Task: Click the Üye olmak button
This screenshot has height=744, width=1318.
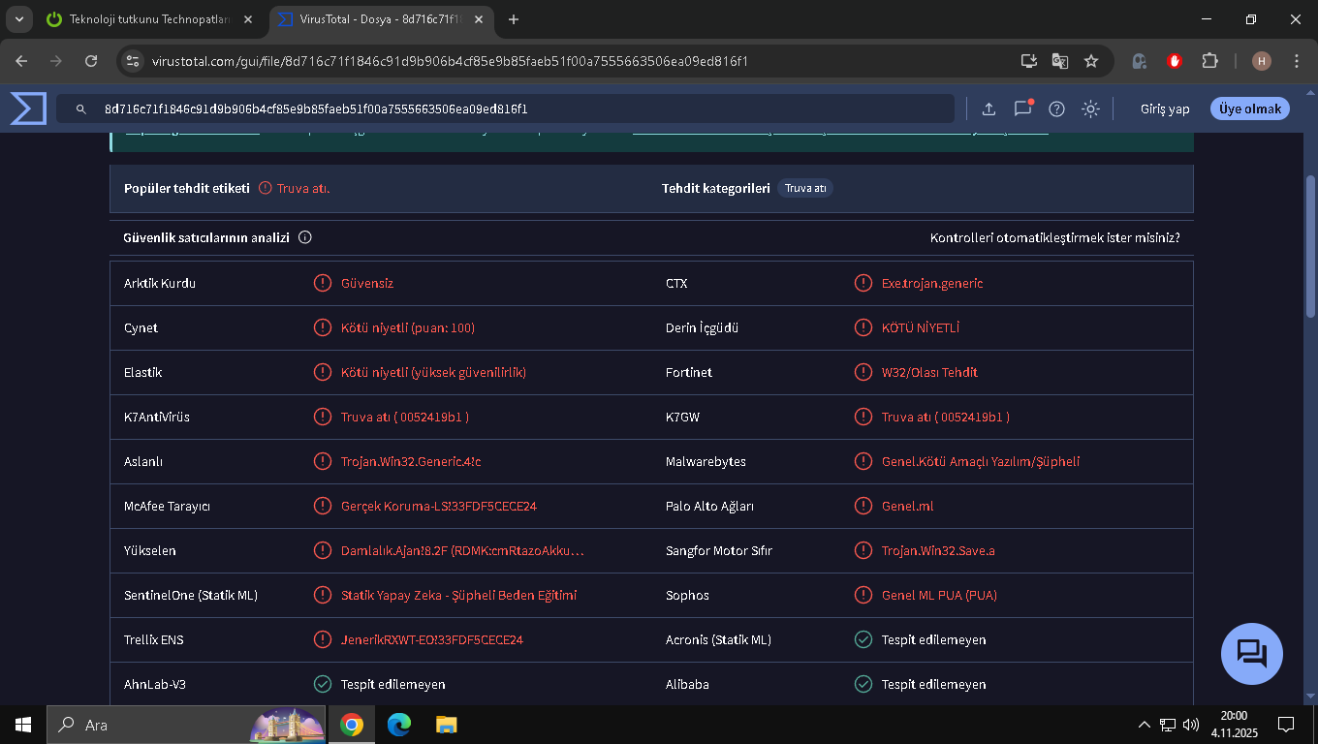Action: click(1250, 108)
